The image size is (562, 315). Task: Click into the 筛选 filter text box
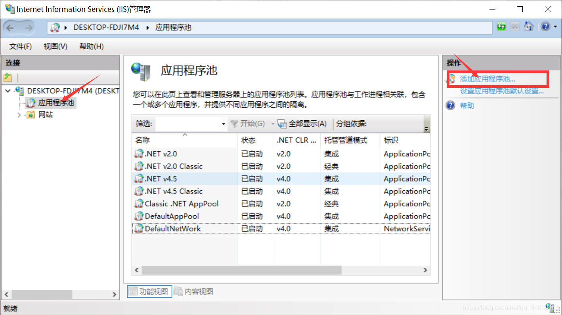pos(188,124)
